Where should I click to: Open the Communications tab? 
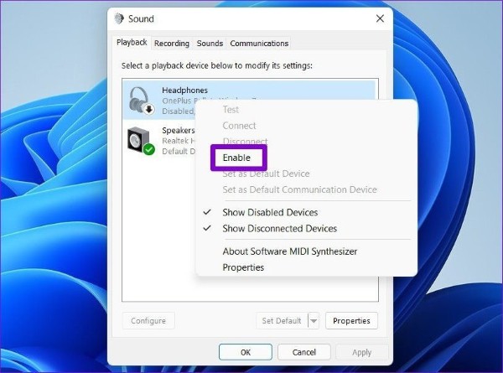point(259,44)
